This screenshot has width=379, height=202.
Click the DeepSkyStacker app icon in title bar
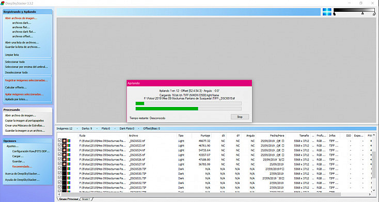click(x=3, y=3)
